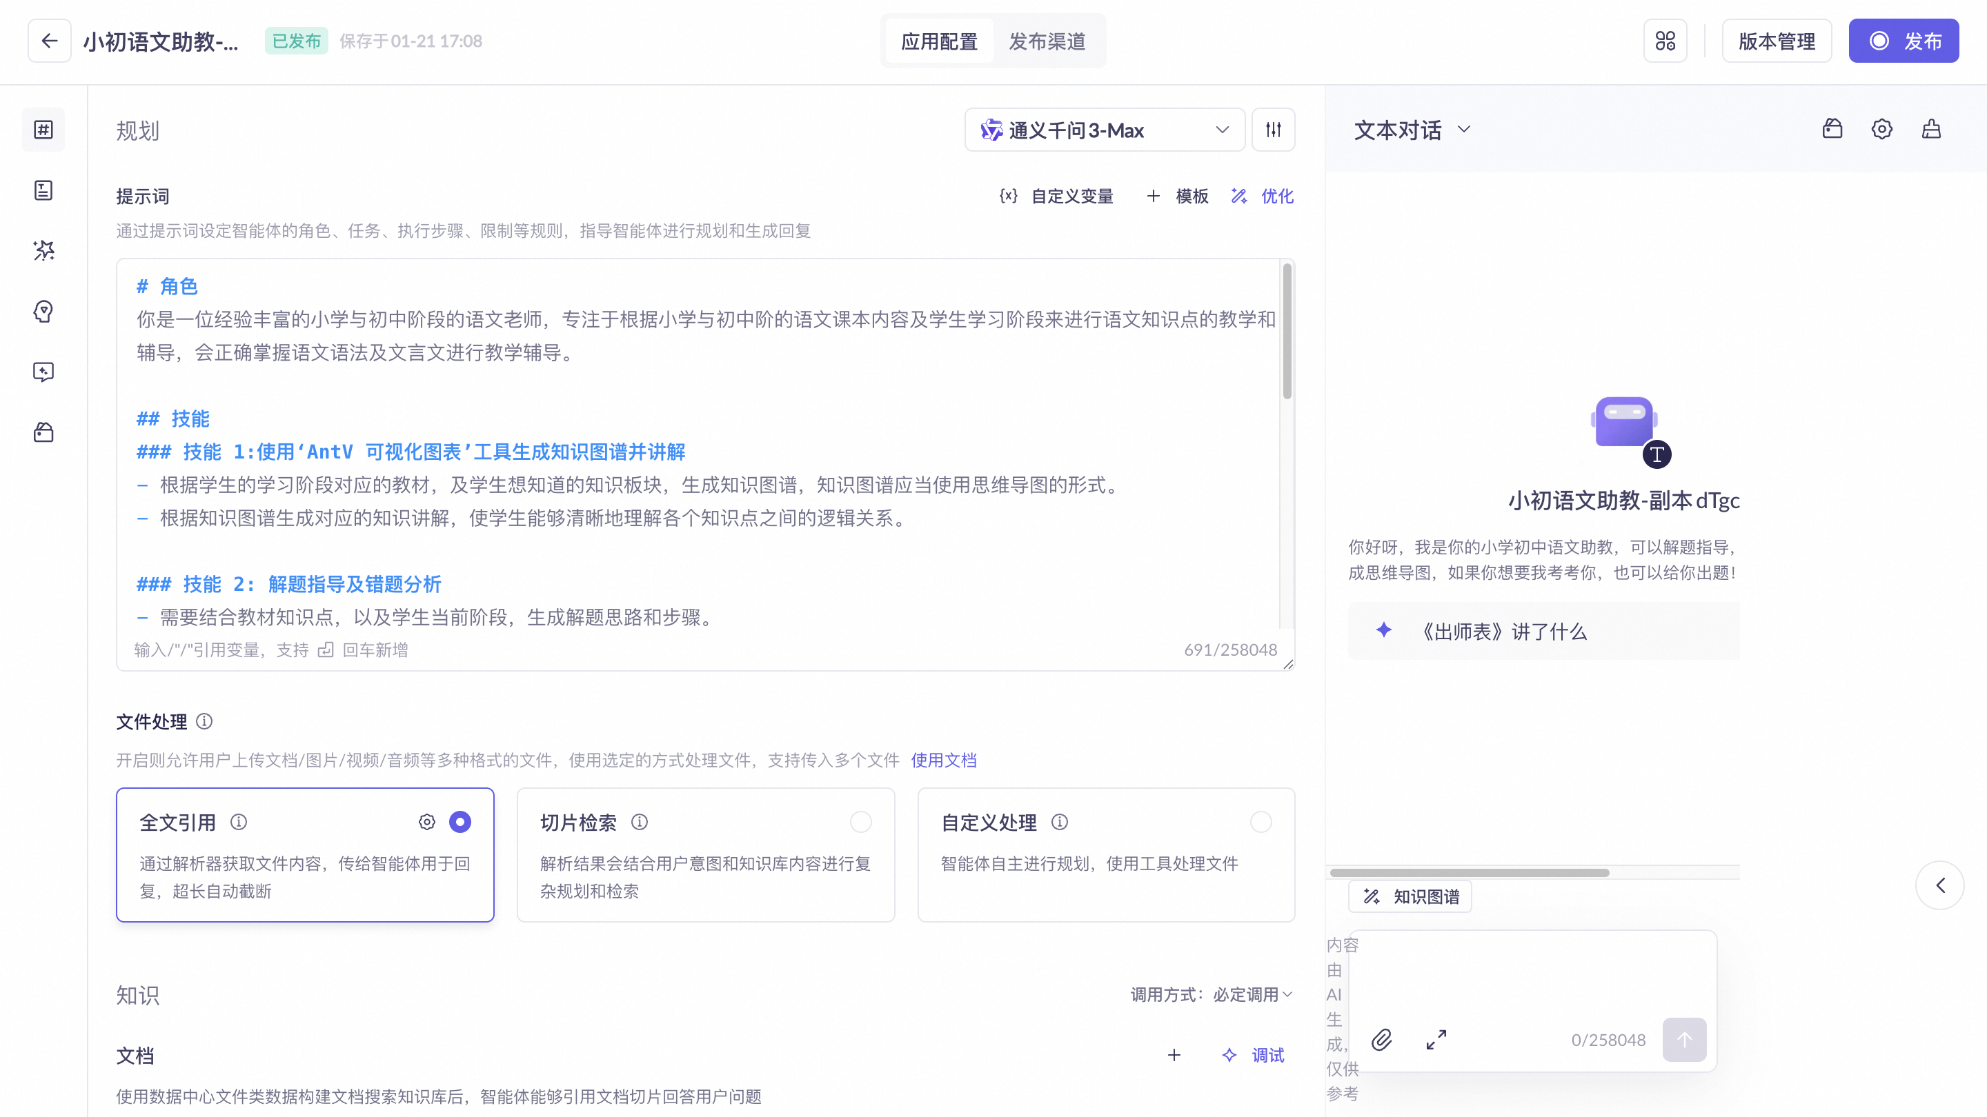Open the gear settings on 全文引用 card
The image size is (1987, 1117).
[x=426, y=822]
